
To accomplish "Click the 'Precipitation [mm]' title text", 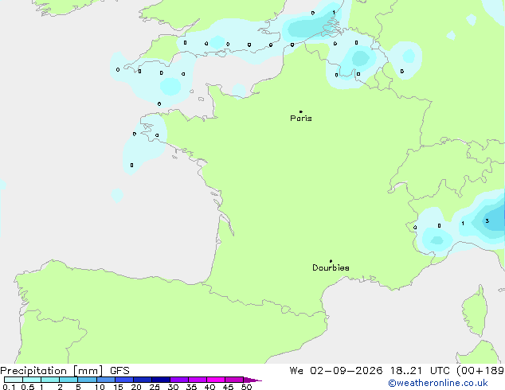I will 52,371.
